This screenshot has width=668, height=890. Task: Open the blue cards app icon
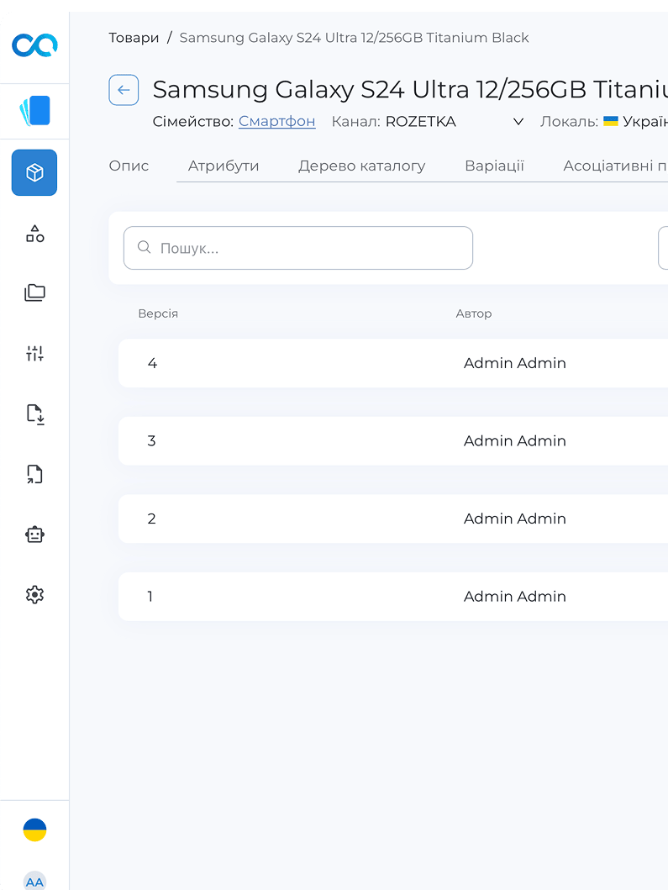(x=34, y=111)
